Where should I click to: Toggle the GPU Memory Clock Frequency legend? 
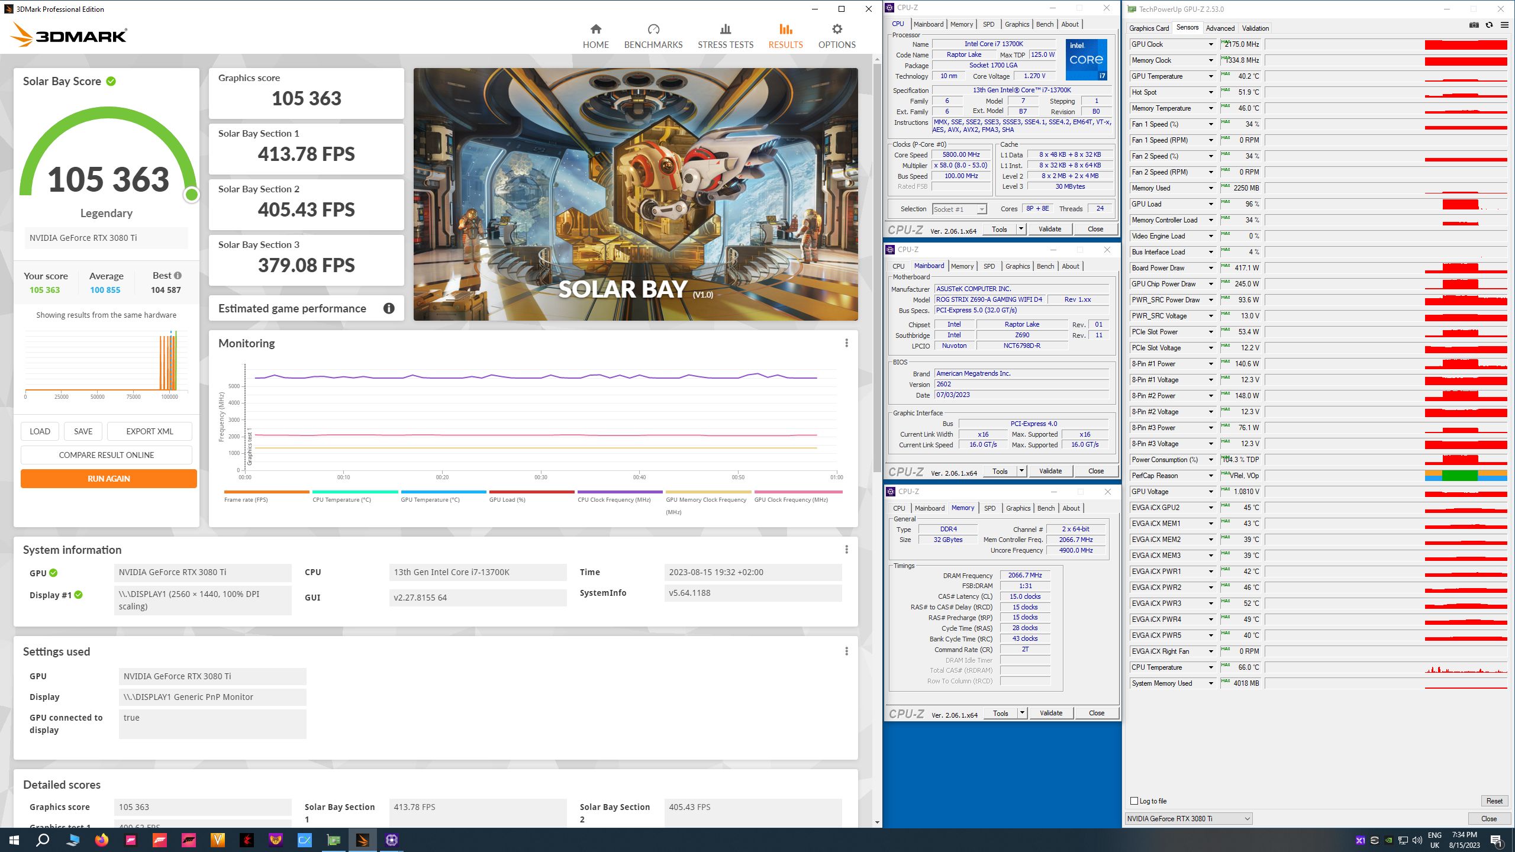(x=708, y=503)
